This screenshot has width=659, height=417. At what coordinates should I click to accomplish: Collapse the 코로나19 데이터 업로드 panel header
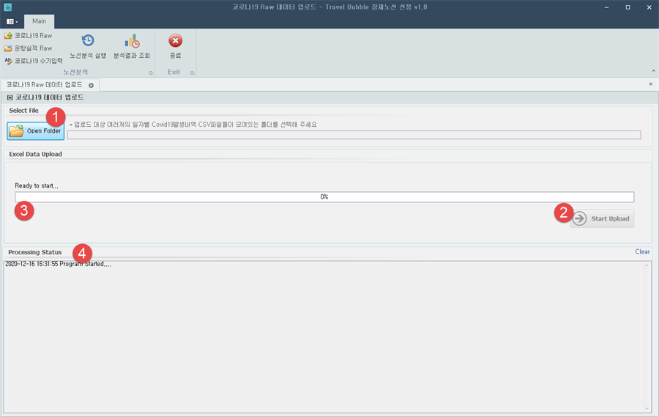point(10,97)
